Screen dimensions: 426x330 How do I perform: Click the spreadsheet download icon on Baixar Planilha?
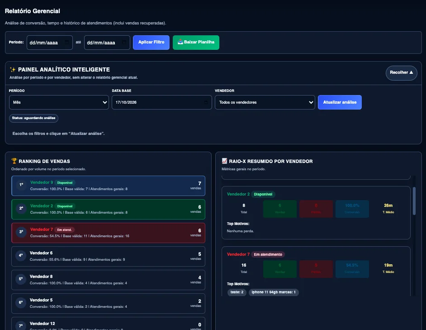coord(180,42)
